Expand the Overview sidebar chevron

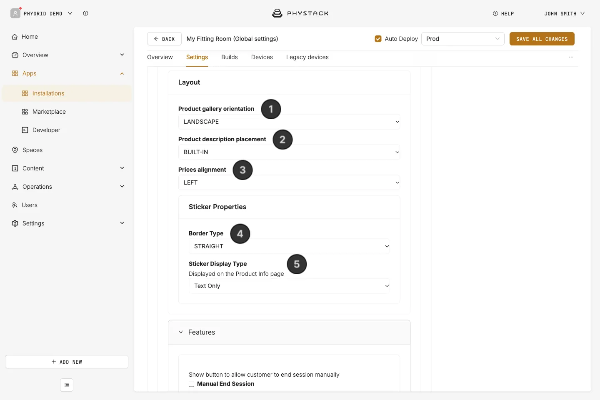[x=122, y=55]
